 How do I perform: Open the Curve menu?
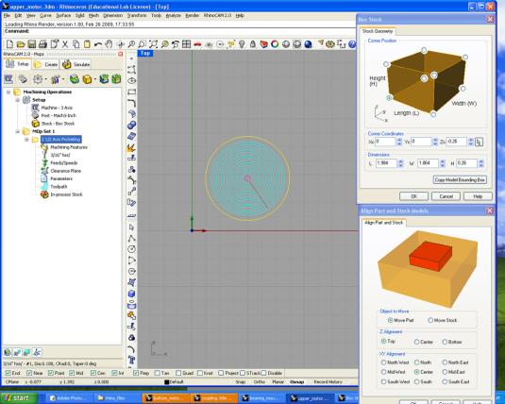[x=45, y=15]
